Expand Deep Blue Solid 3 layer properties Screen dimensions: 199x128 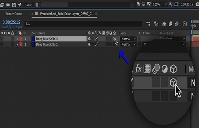pos(17,39)
